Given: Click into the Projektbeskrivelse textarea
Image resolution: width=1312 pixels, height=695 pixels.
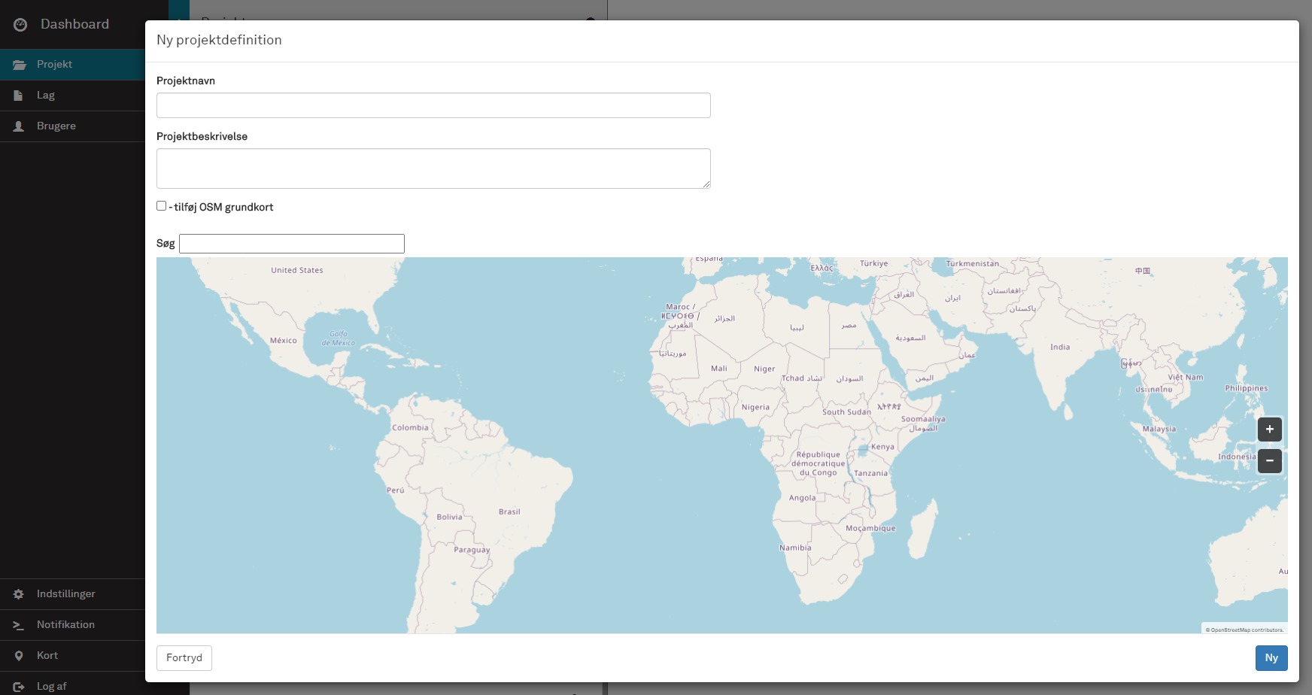Looking at the screenshot, I should pos(433,168).
